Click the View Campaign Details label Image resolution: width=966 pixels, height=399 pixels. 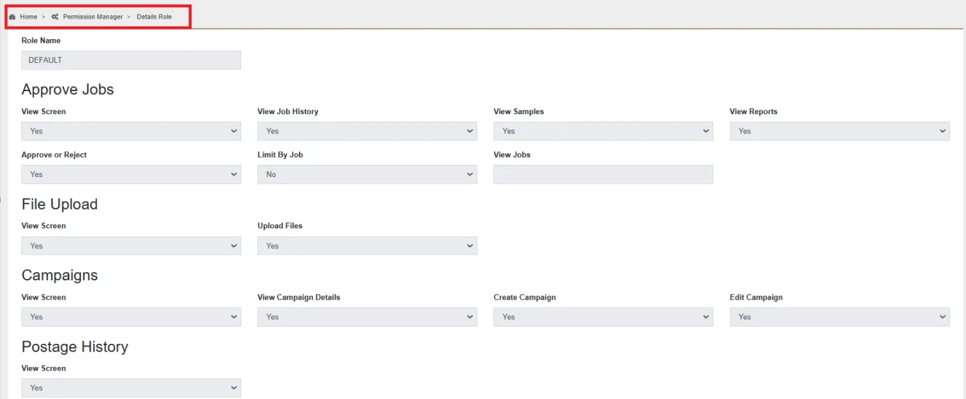(299, 298)
